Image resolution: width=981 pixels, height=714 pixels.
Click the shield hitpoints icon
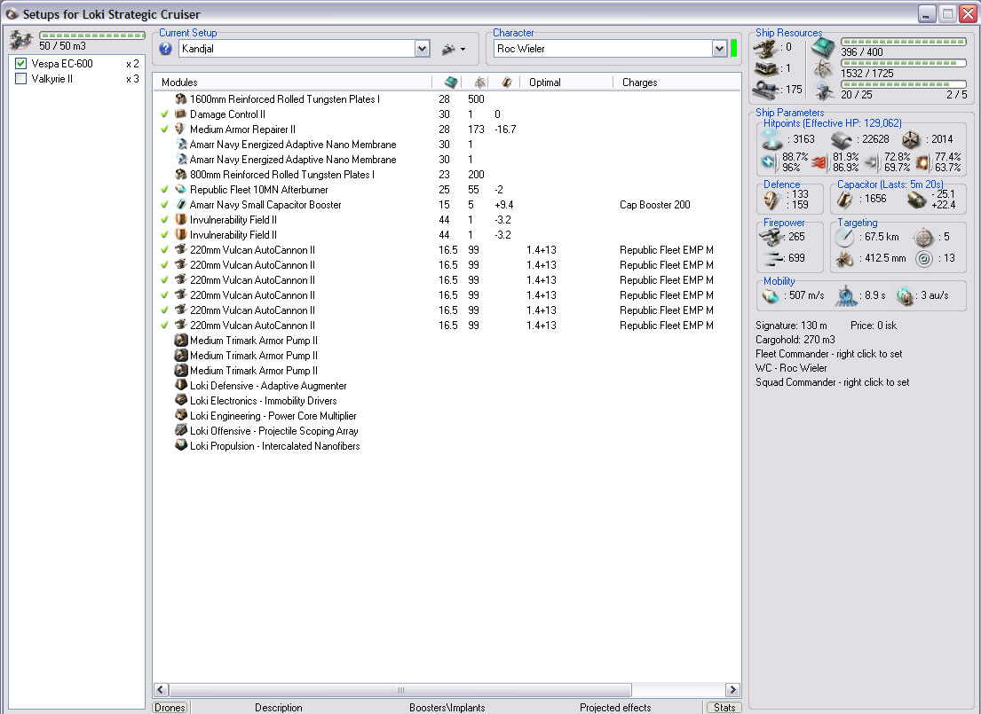pos(772,140)
